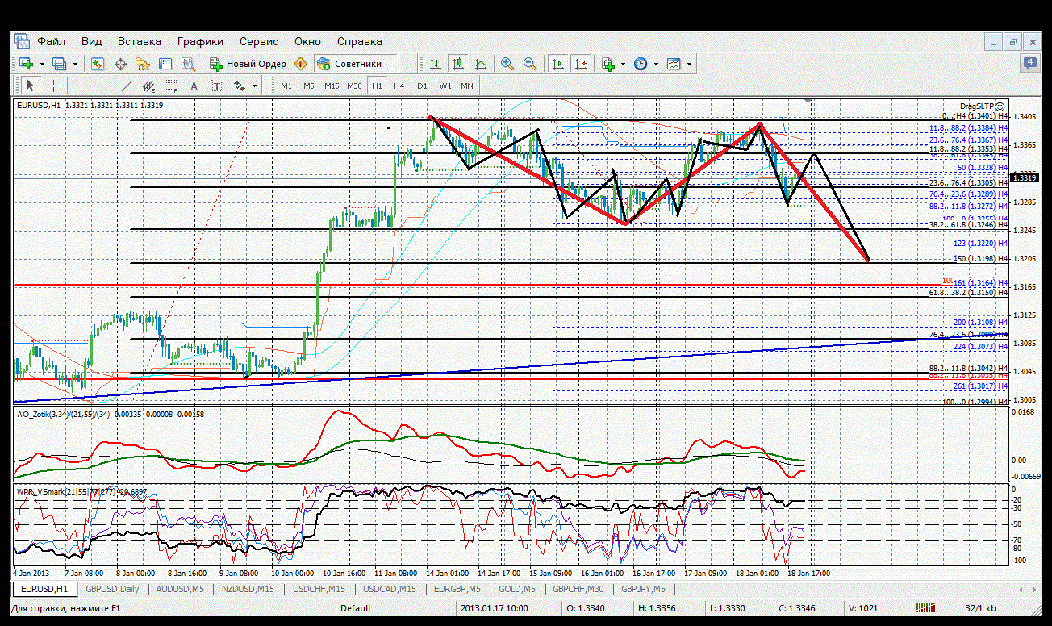Choose the Fibonacci retracement tool
This screenshot has height=626, width=1052.
point(171,86)
